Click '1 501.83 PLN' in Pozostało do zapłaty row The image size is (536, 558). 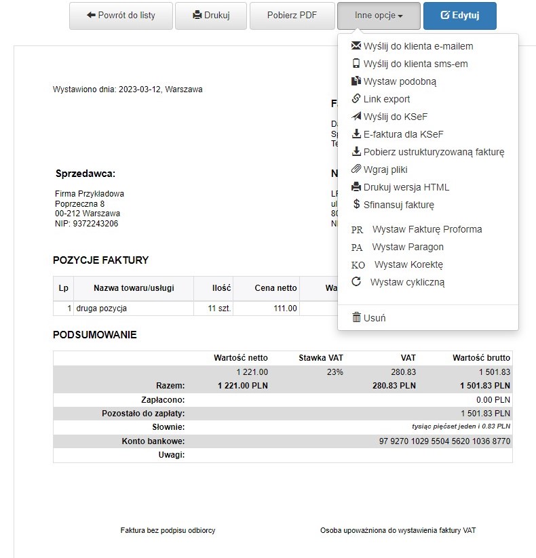[485, 414]
